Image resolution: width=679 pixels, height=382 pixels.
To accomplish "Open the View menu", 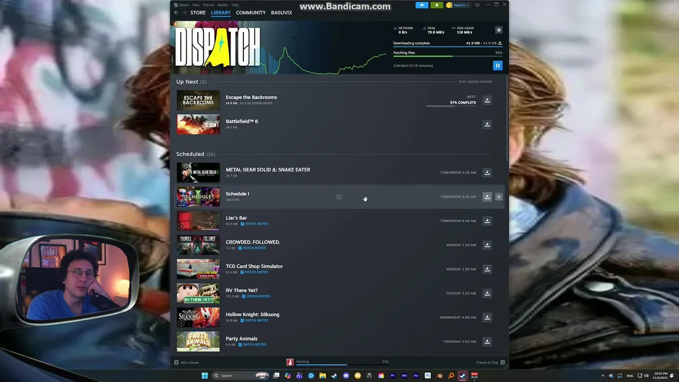I will pyautogui.click(x=196, y=5).
